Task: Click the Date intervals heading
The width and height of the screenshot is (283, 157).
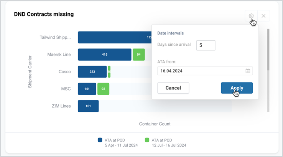Action: [171, 33]
